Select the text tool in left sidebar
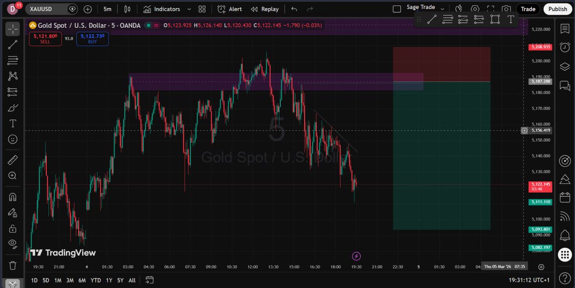 tap(13, 124)
